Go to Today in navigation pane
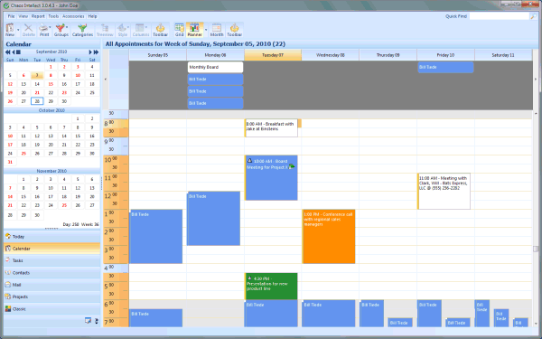This screenshot has width=542, height=339. click(51, 237)
